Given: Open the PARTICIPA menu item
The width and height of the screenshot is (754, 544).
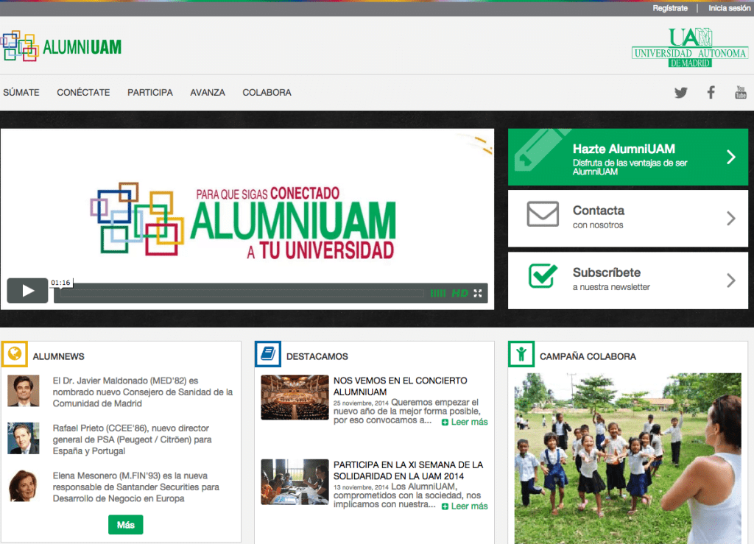Looking at the screenshot, I should coord(150,92).
